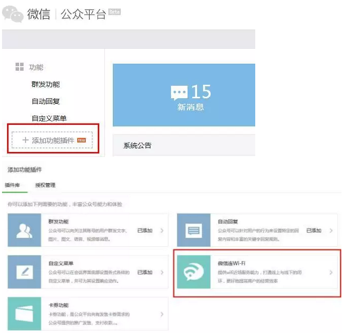The image size is (344, 333).
Task: Expand the 微信连Wi-Fi card chevron
Action: [331, 272]
